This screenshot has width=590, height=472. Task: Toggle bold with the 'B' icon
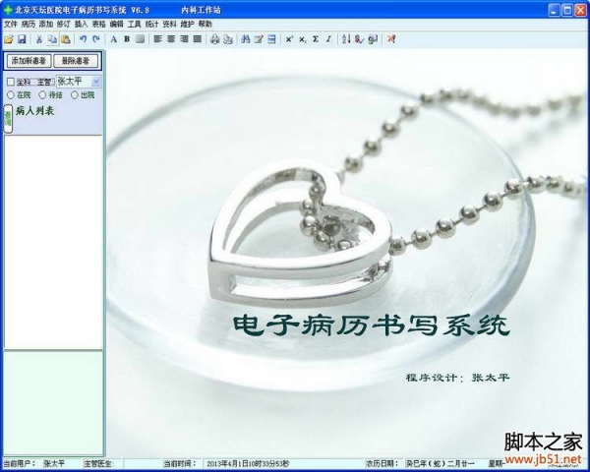pyautogui.click(x=127, y=39)
